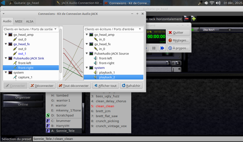Toggle the Zita Rev1 green on/off switch
The image size is (243, 142).
pyautogui.click(x=193, y=30)
